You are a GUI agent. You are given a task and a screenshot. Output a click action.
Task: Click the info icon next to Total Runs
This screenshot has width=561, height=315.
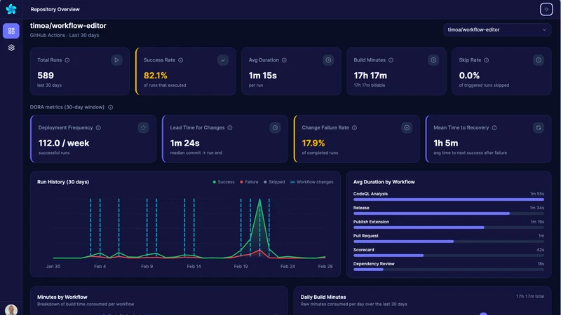[x=67, y=60]
